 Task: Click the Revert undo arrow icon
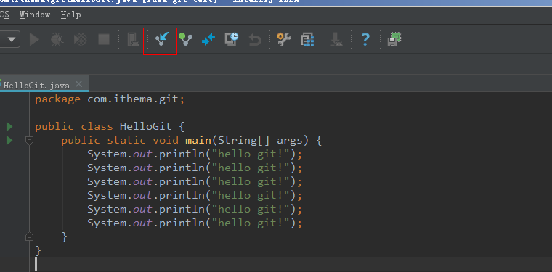[x=255, y=39]
